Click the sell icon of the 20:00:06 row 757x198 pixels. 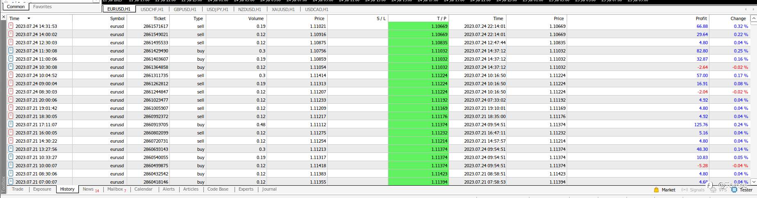click(11, 100)
